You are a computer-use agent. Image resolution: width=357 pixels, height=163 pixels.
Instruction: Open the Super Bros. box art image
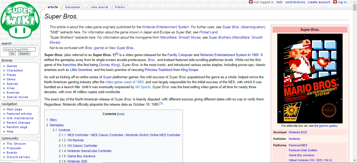click(310, 79)
